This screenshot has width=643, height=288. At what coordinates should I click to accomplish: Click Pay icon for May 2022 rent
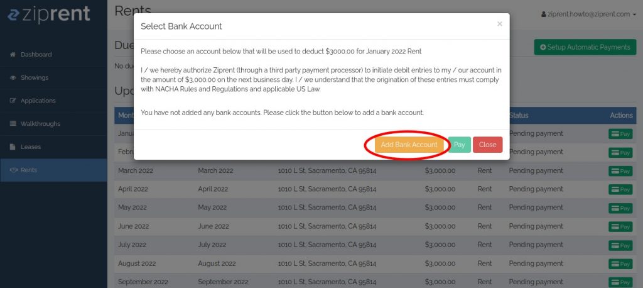pyautogui.click(x=620, y=208)
